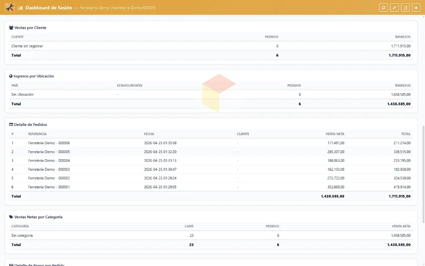Click the CATEGORÍA column header
Viewport: 425px width, 266px height.
pos(20,227)
